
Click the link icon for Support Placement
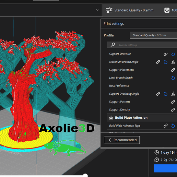pyautogui.click(x=173, y=70)
